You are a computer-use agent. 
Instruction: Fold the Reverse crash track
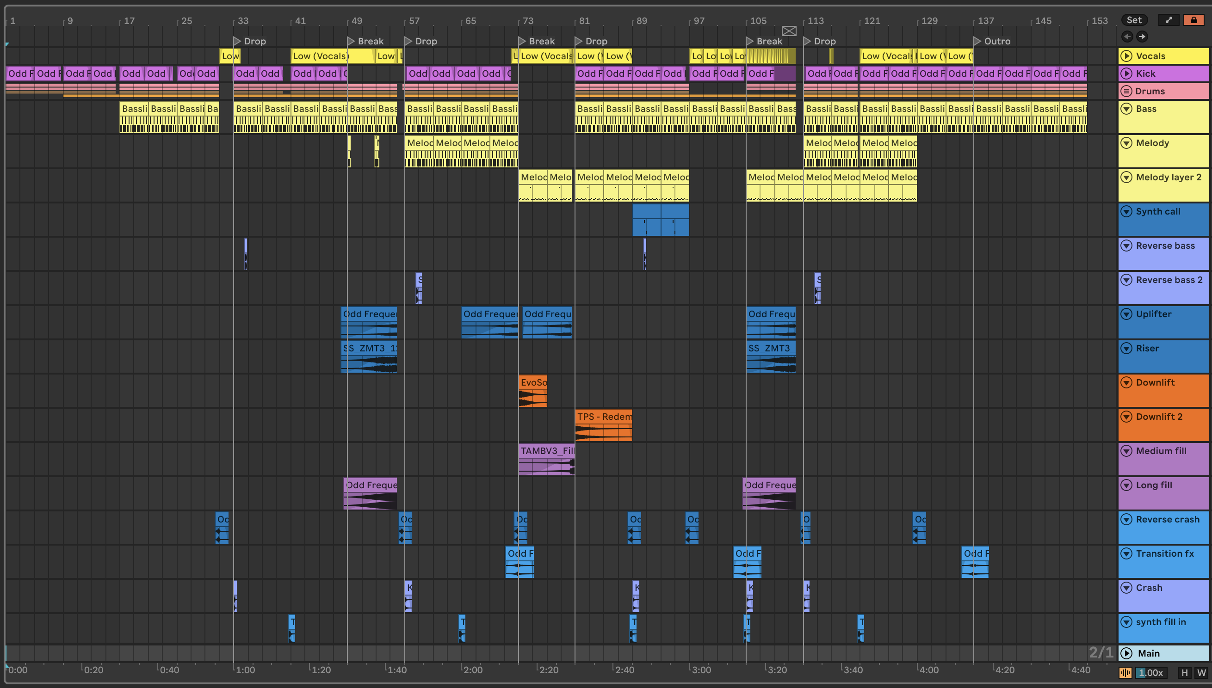pyautogui.click(x=1126, y=519)
